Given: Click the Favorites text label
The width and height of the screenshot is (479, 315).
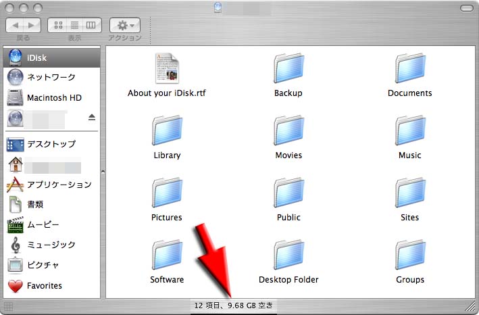Looking at the screenshot, I should tap(45, 286).
